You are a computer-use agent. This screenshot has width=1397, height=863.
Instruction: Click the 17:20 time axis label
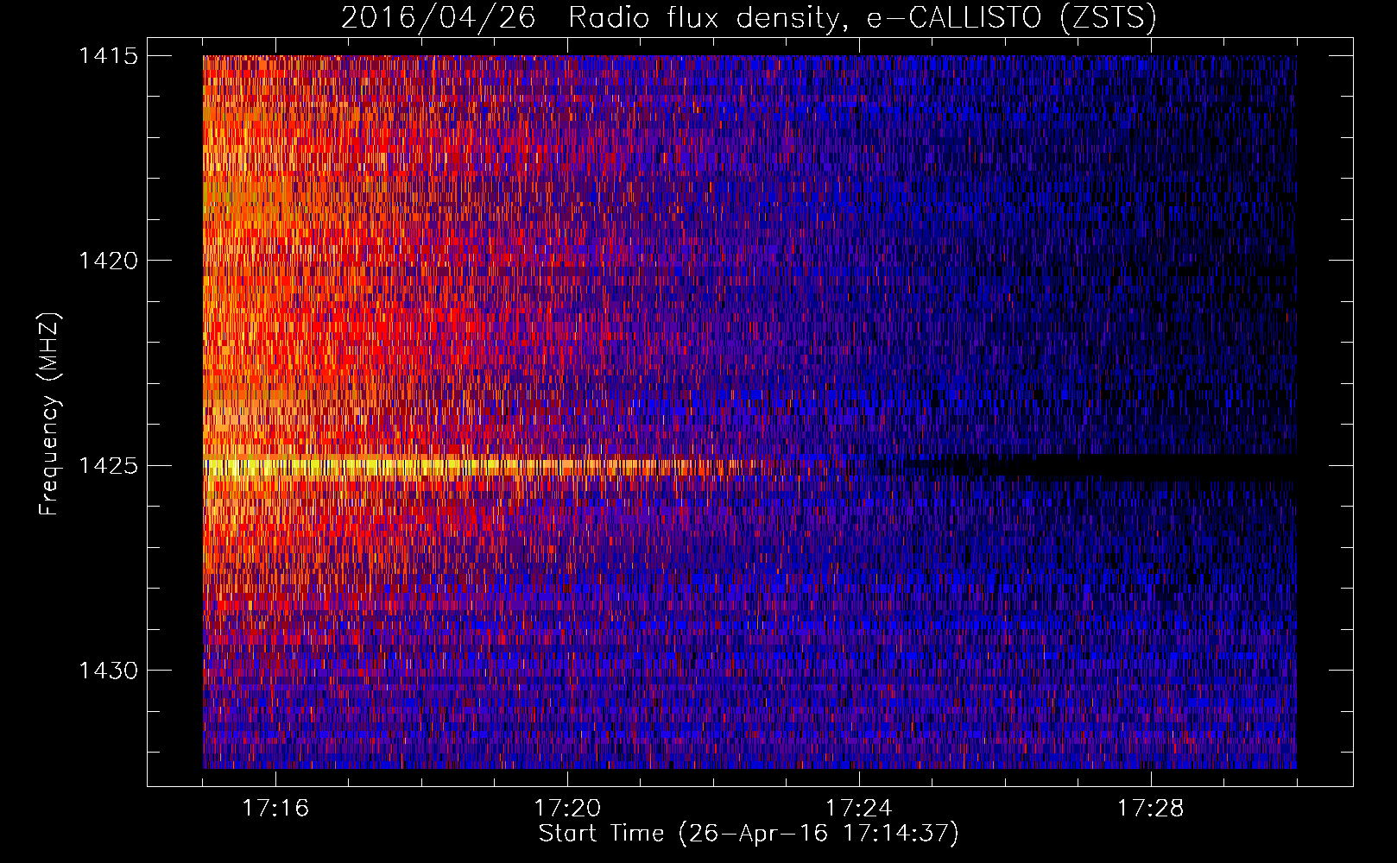coord(567,808)
